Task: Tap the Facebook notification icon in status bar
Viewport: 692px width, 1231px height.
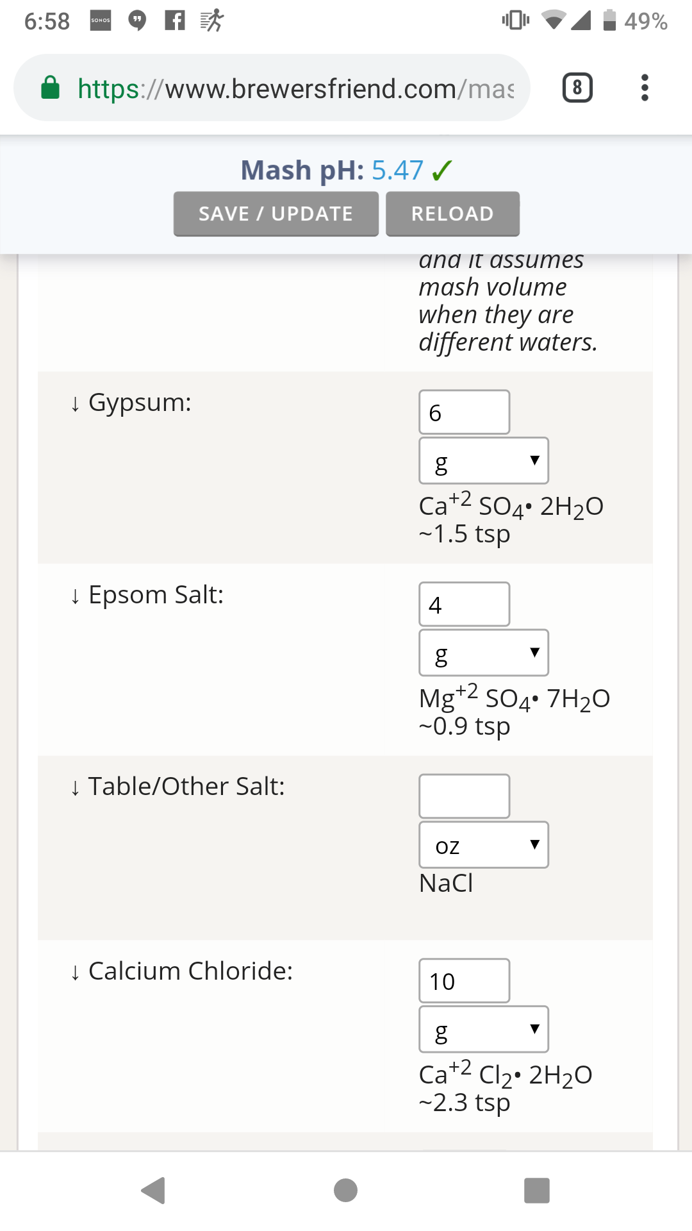Action: coord(174,21)
